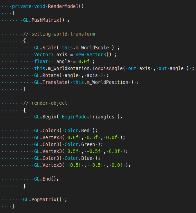The image size is (196, 213).
Task: Click the Color.Blue line
Action: click(x=67, y=158)
